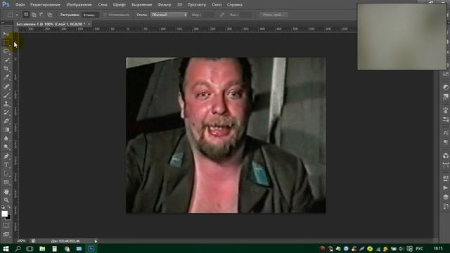Select the Dodge tool
450x253 pixels.
pyautogui.click(x=6, y=147)
